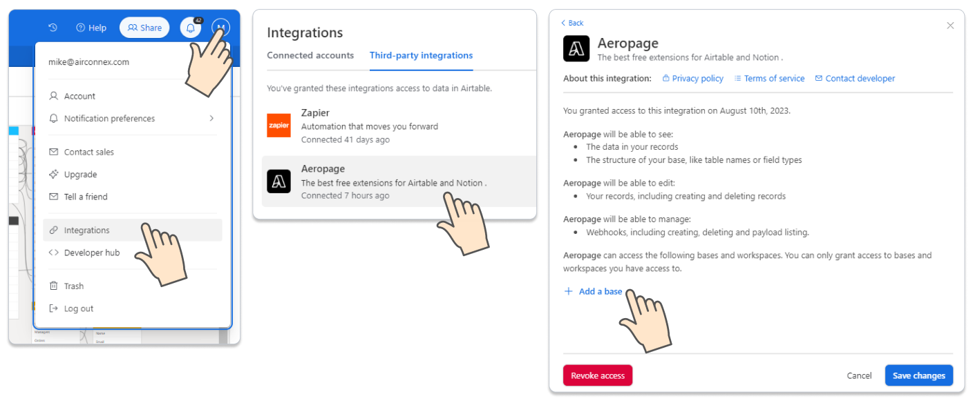Select Log out from the menu
Viewport: 973px width, 403px height.
[78, 308]
